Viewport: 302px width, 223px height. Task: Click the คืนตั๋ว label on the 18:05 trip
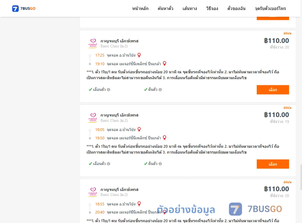tap(153, 164)
